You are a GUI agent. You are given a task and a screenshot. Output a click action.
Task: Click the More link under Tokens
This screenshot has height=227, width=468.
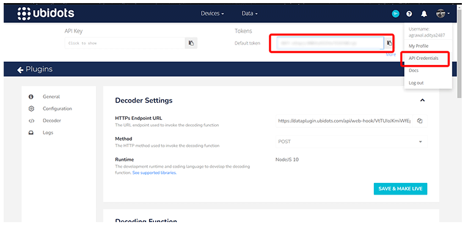pyautogui.click(x=390, y=54)
